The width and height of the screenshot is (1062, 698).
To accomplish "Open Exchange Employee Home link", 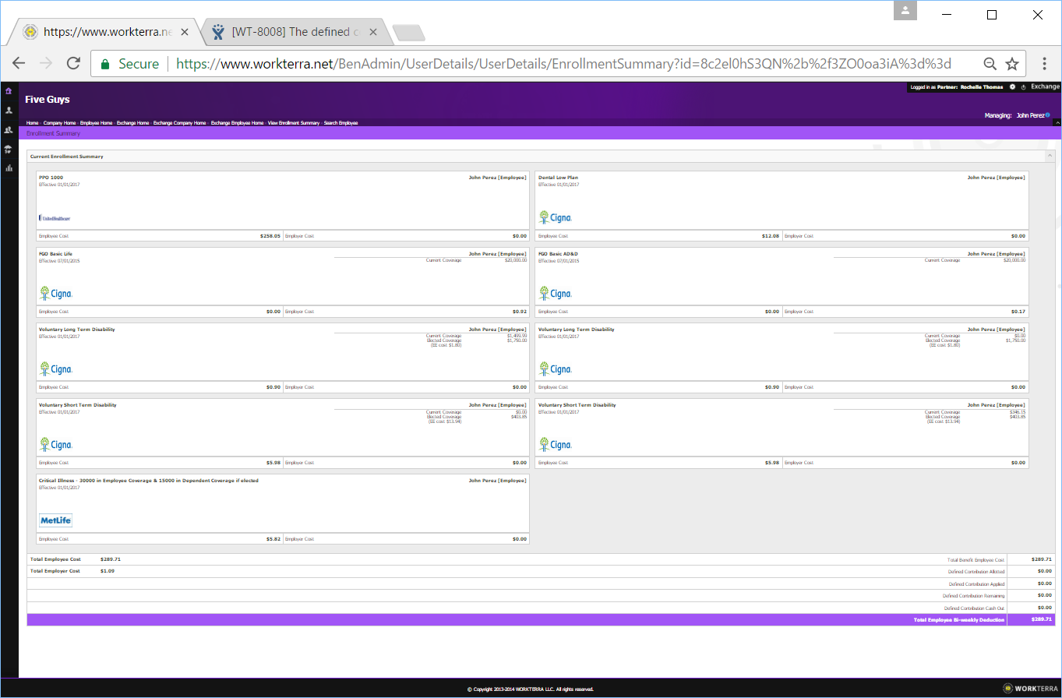I will [237, 123].
